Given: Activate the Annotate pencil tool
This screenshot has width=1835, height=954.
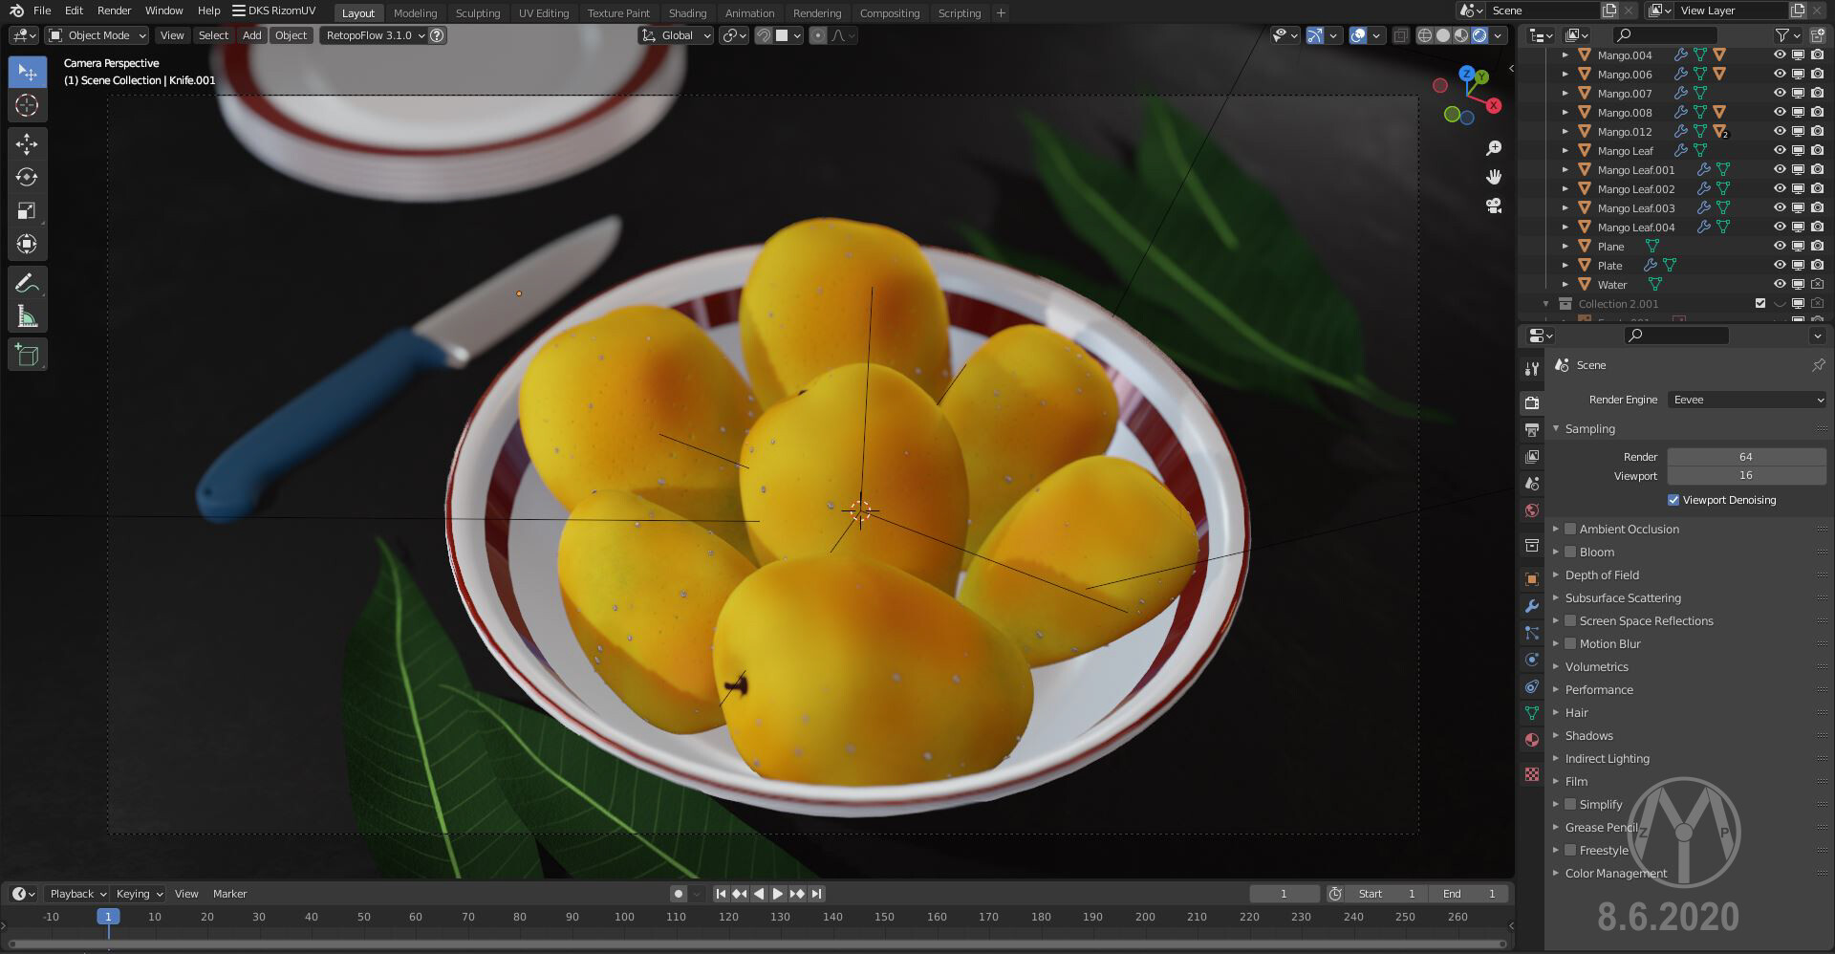Looking at the screenshot, I should point(27,283).
